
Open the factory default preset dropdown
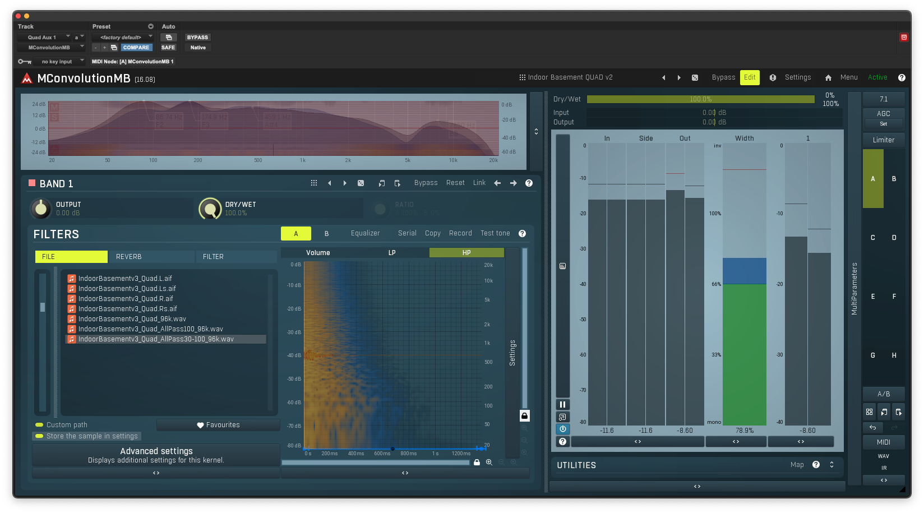coord(122,38)
